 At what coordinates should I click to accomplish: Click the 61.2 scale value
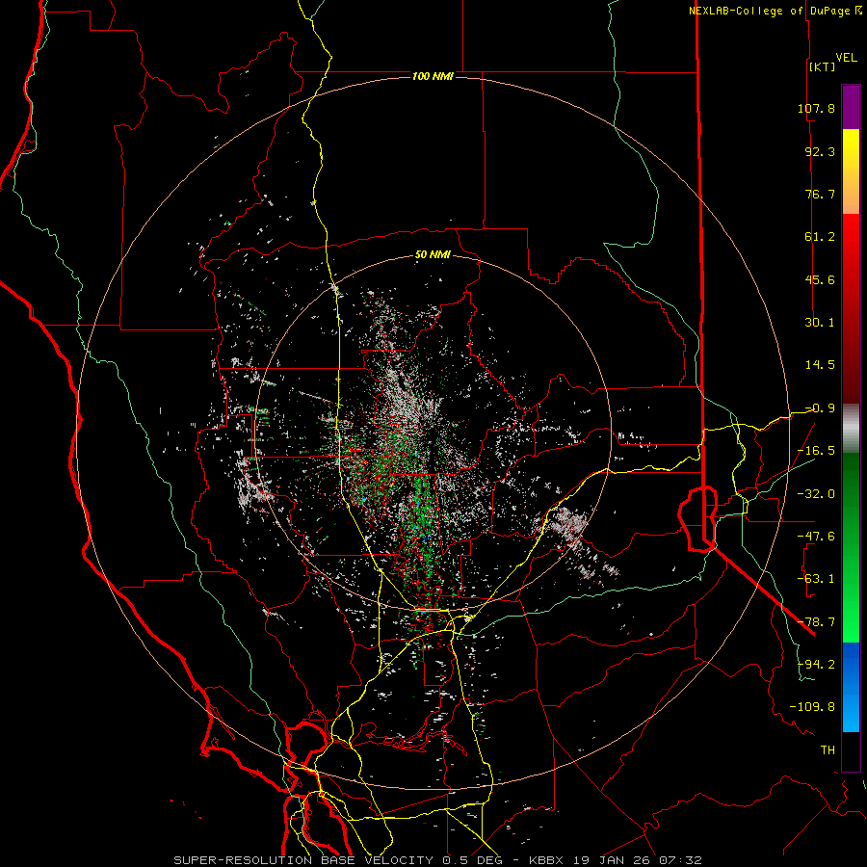click(820, 237)
